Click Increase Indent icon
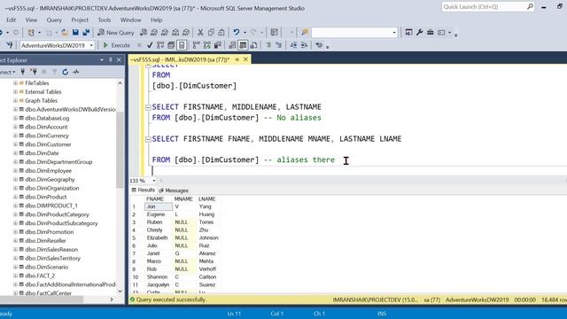Viewport: 567px width, 319px height. [x=304, y=45]
